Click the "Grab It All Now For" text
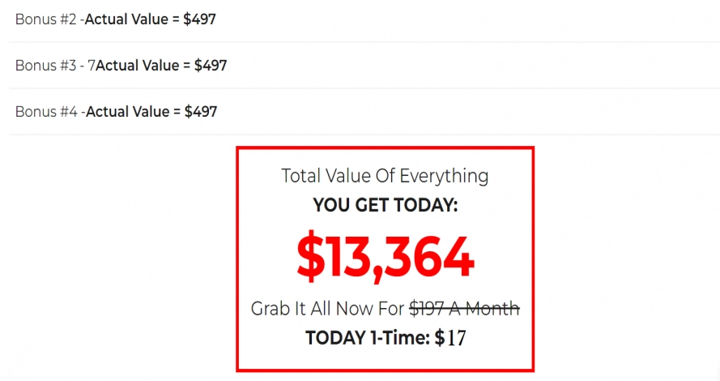This screenshot has height=381, width=720. [x=328, y=309]
